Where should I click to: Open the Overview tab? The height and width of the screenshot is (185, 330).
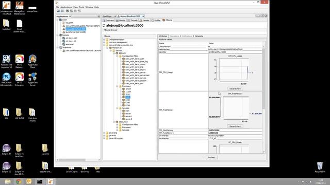(109, 21)
